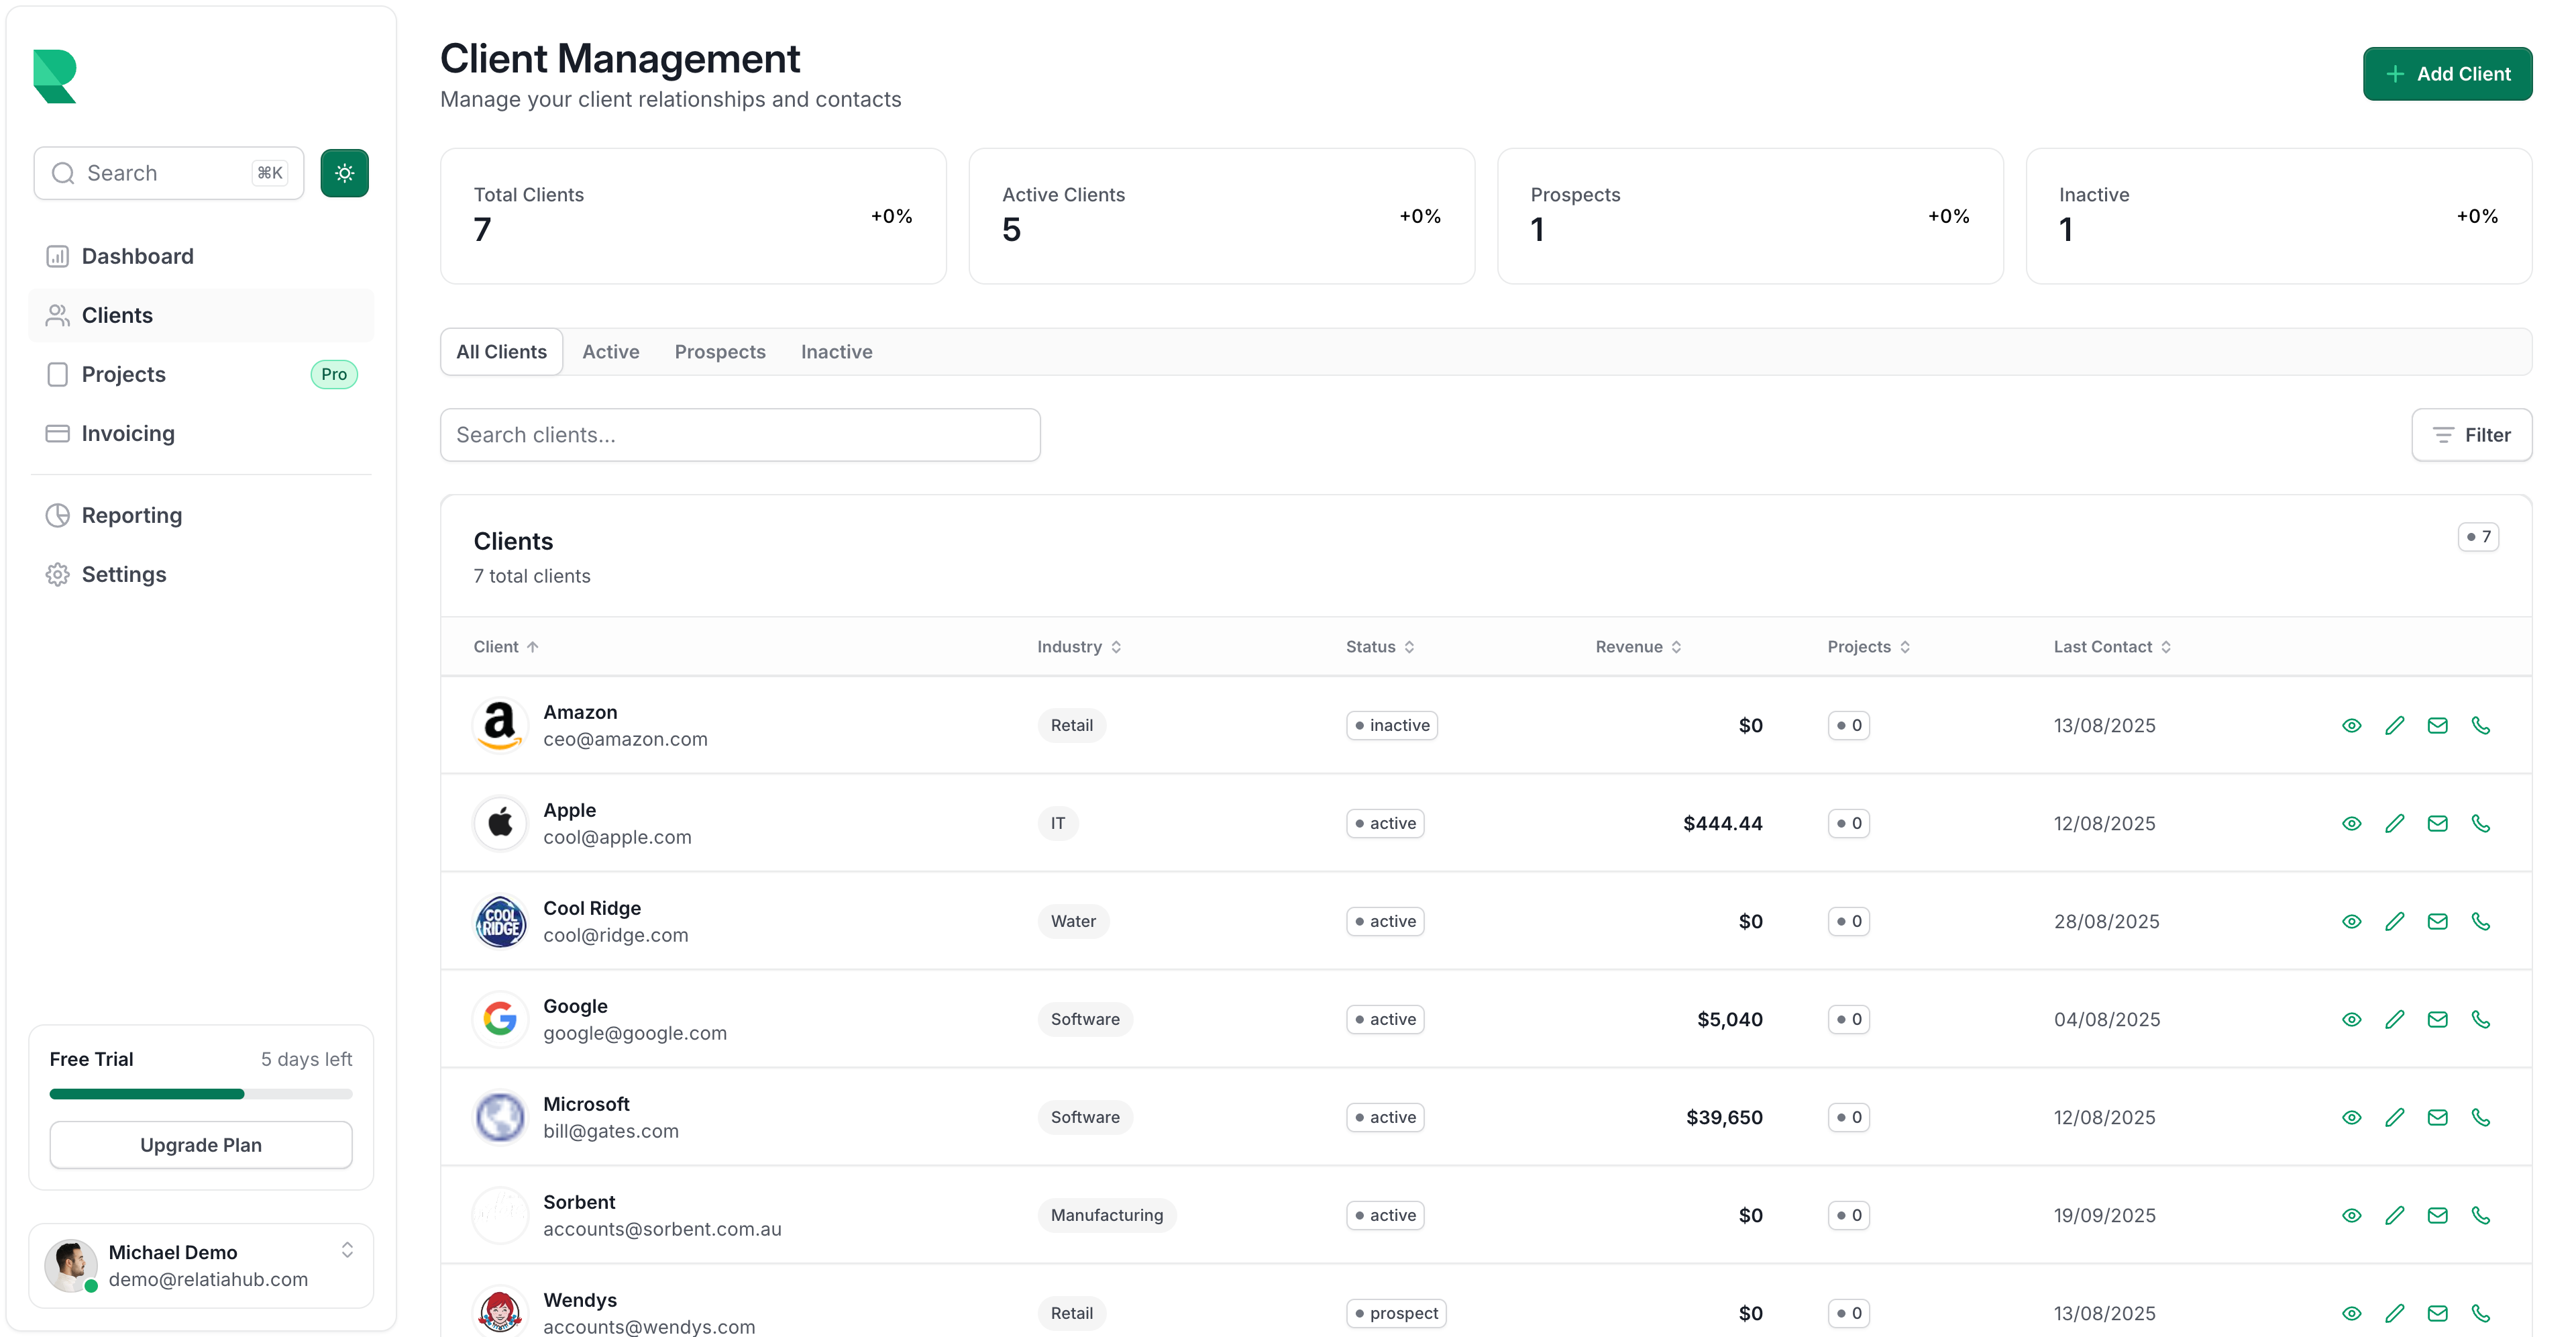Edit the Sorbent client record
2576x1337 pixels.
pos(2395,1216)
